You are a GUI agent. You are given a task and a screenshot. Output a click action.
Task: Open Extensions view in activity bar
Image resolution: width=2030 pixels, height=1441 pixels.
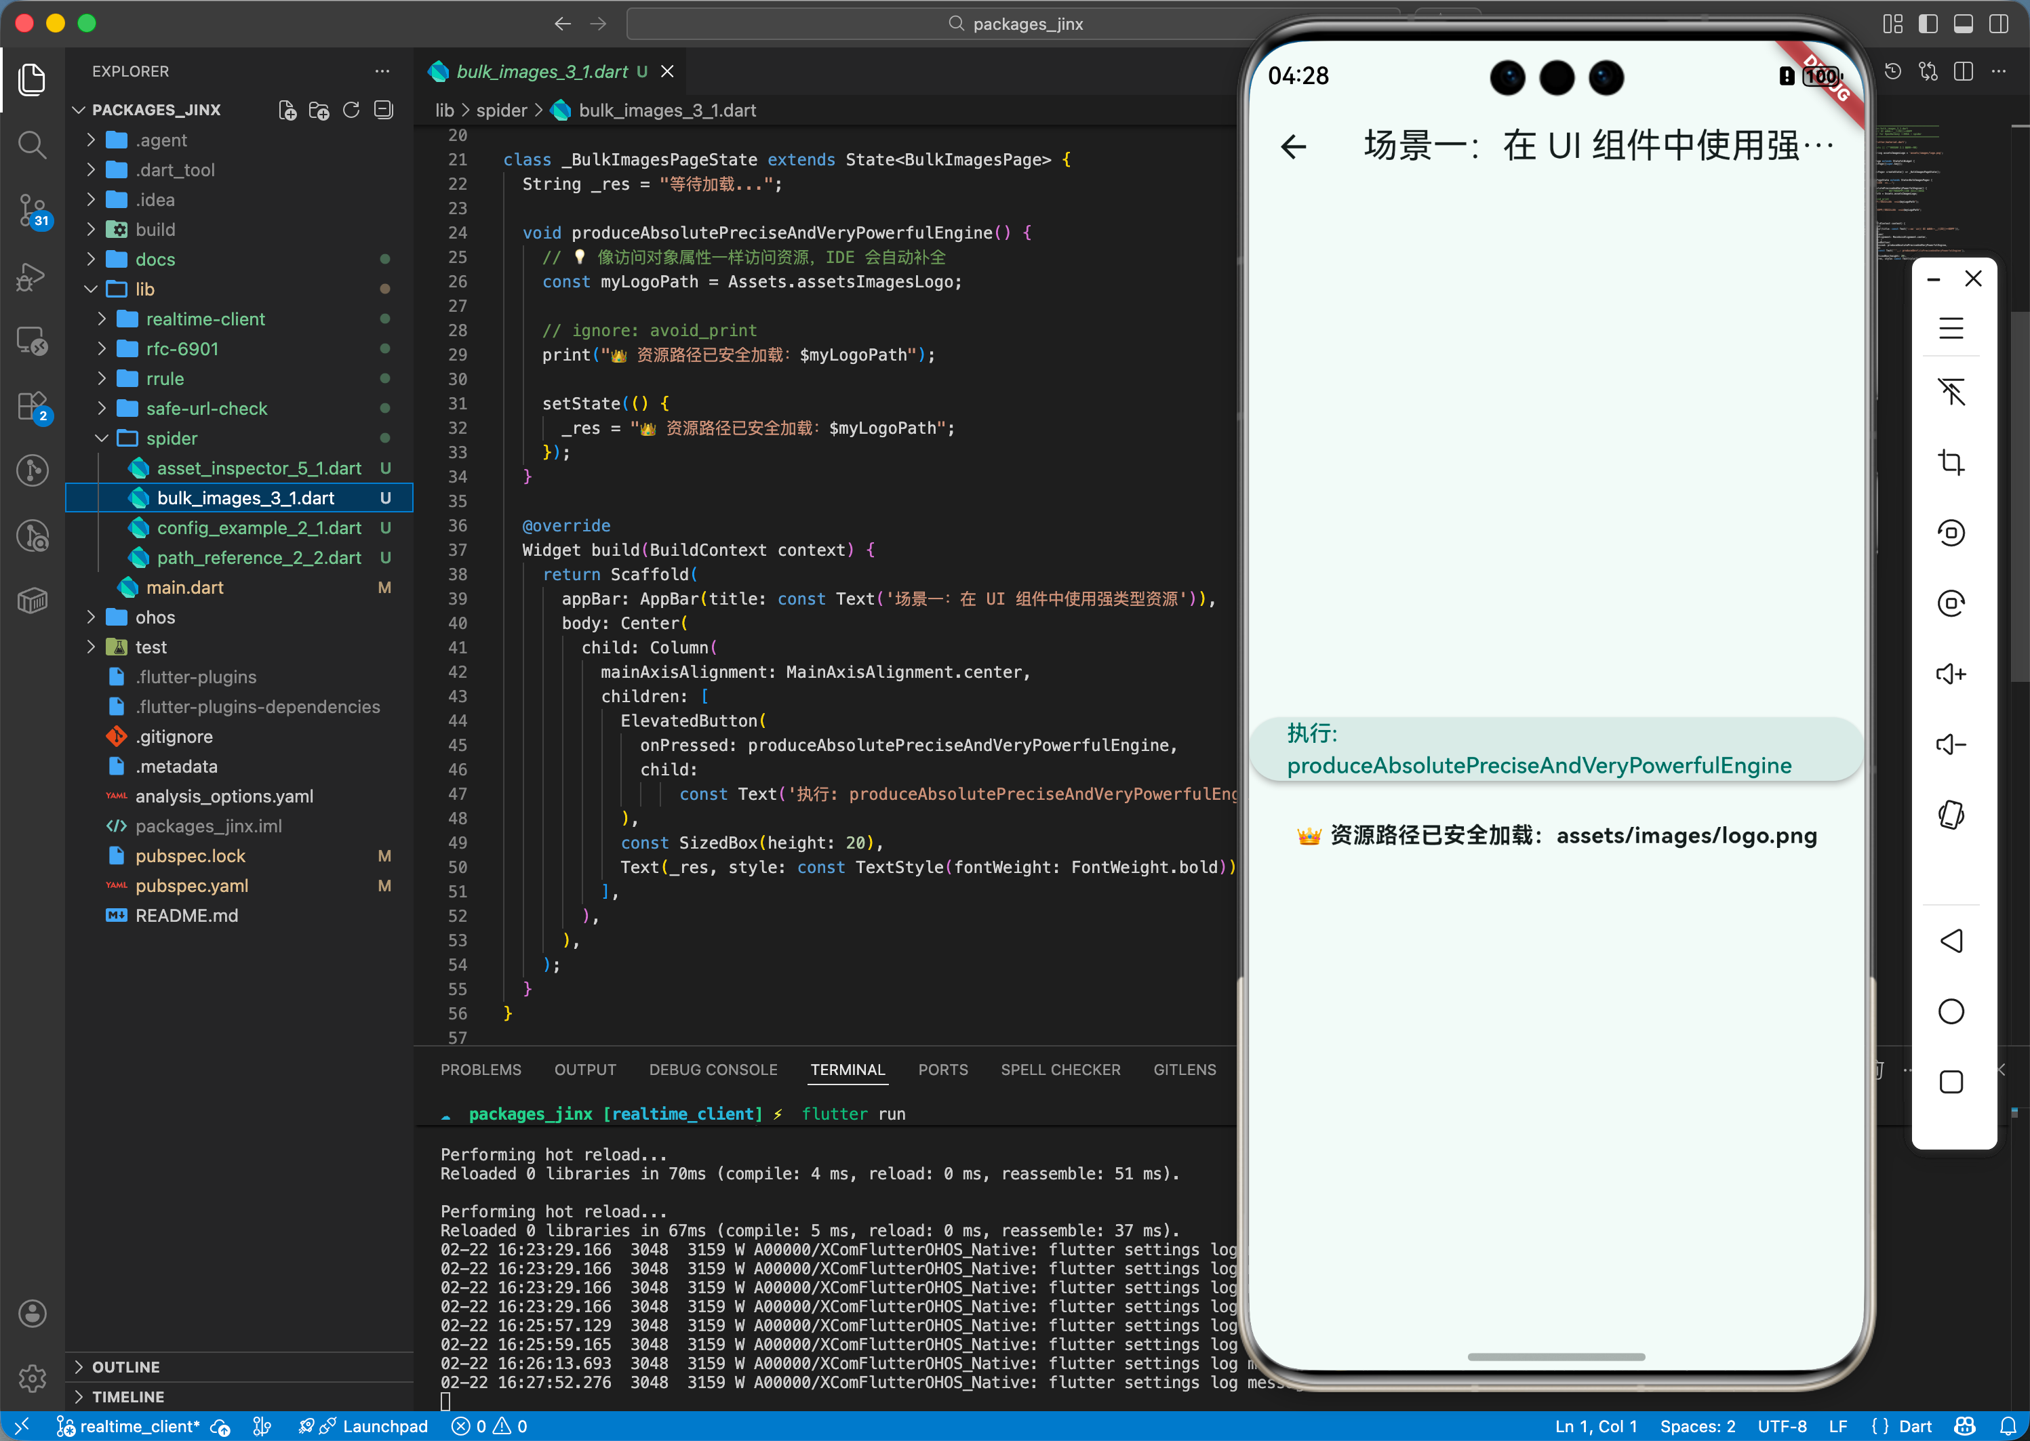(x=32, y=407)
